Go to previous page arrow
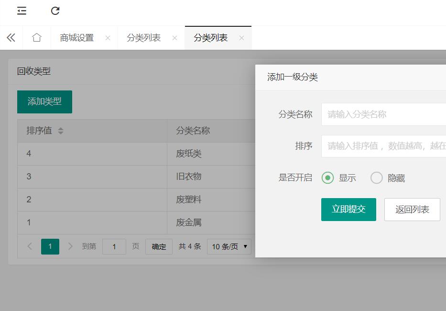 coord(30,246)
